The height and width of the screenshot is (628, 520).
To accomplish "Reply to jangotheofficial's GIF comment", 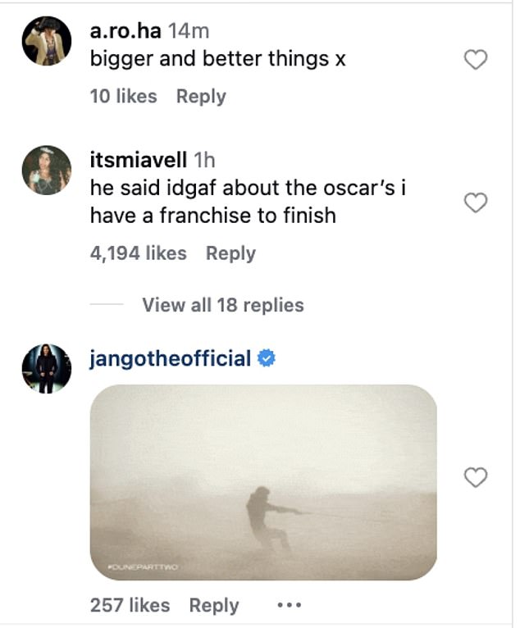I will coord(214,606).
